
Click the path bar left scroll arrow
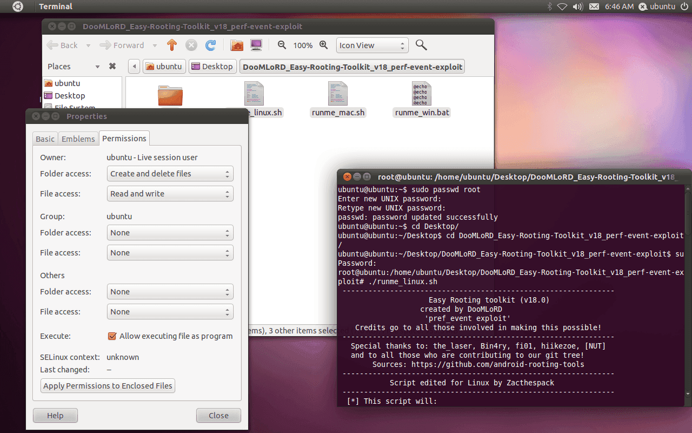coord(134,67)
